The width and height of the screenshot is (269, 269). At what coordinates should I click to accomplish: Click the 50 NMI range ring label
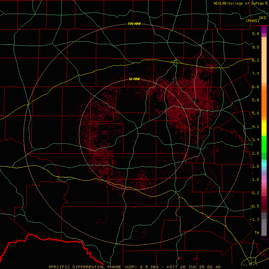coord(134,79)
